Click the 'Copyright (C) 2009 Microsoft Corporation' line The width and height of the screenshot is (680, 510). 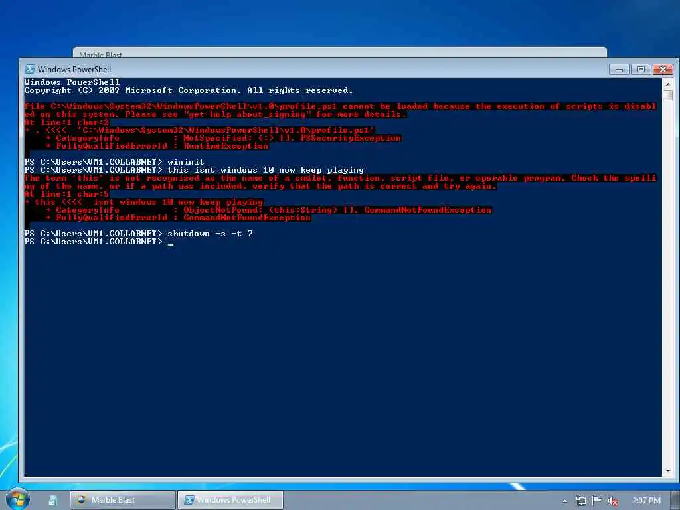coord(189,90)
